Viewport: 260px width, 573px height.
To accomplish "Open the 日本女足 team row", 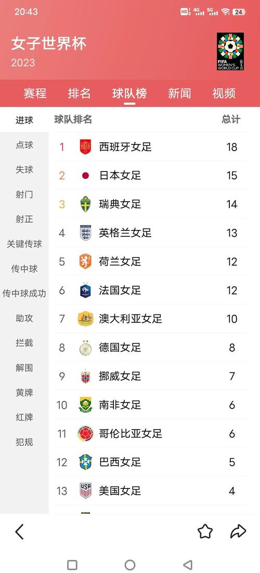I will click(x=152, y=175).
